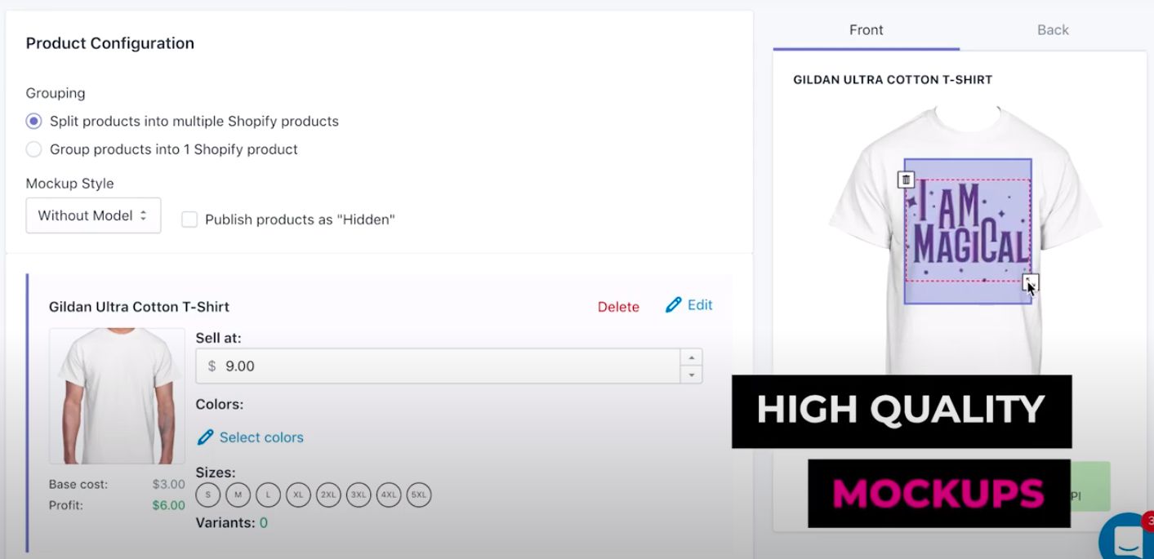
Task: Click the red Delete link
Action: click(x=618, y=307)
